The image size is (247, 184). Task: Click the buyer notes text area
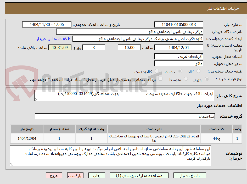[111, 156]
